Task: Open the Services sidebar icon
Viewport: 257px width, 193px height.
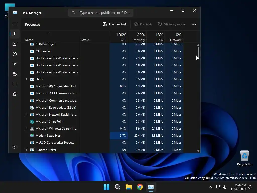Action: [15, 94]
